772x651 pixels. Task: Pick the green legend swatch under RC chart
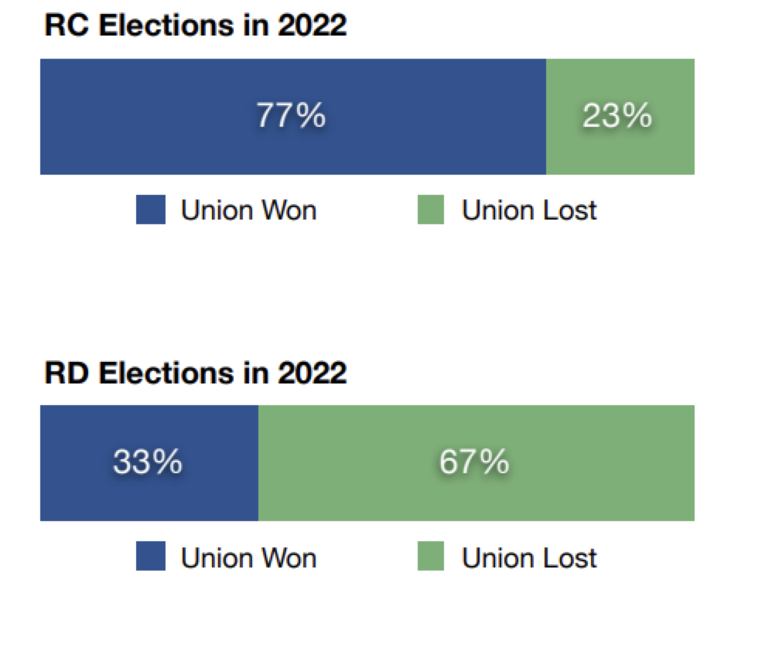pos(431,210)
